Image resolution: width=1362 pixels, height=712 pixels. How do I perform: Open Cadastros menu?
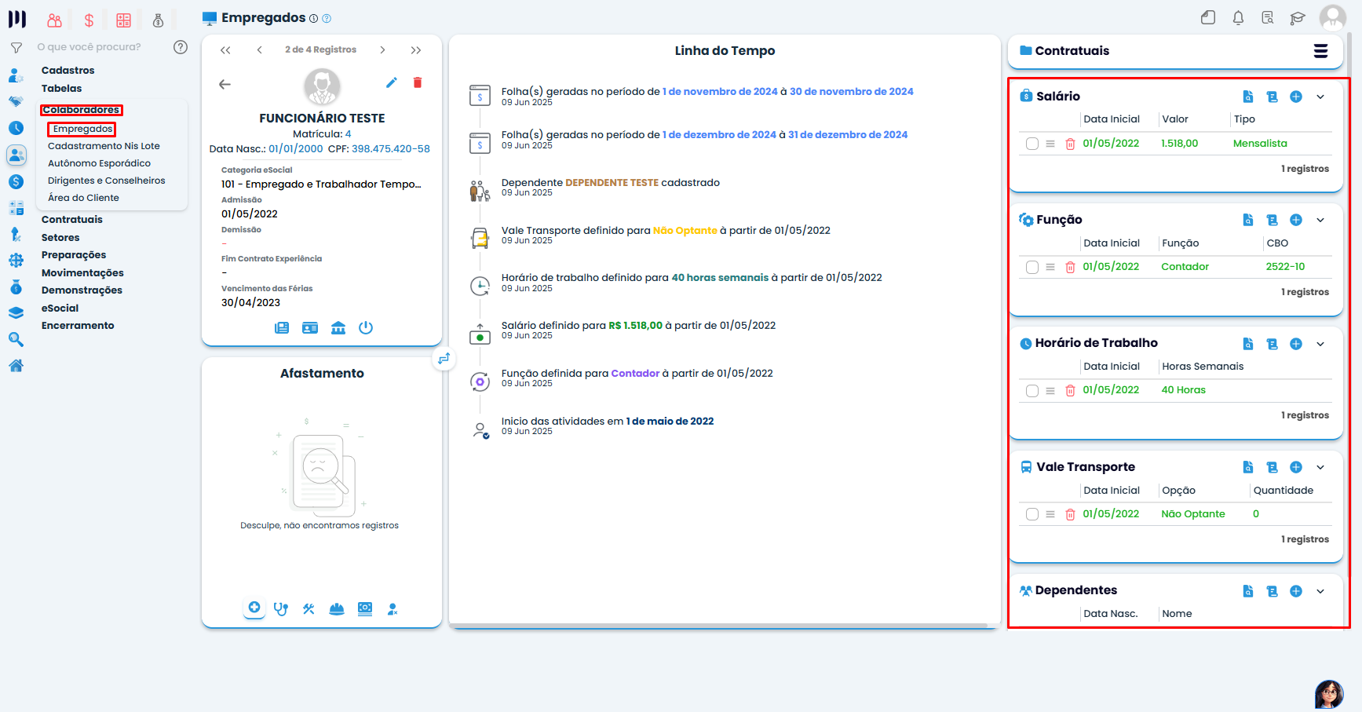pos(68,71)
